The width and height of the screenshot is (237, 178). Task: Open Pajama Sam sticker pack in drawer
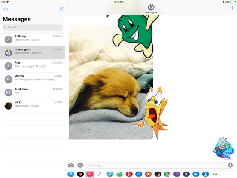tap(110, 174)
